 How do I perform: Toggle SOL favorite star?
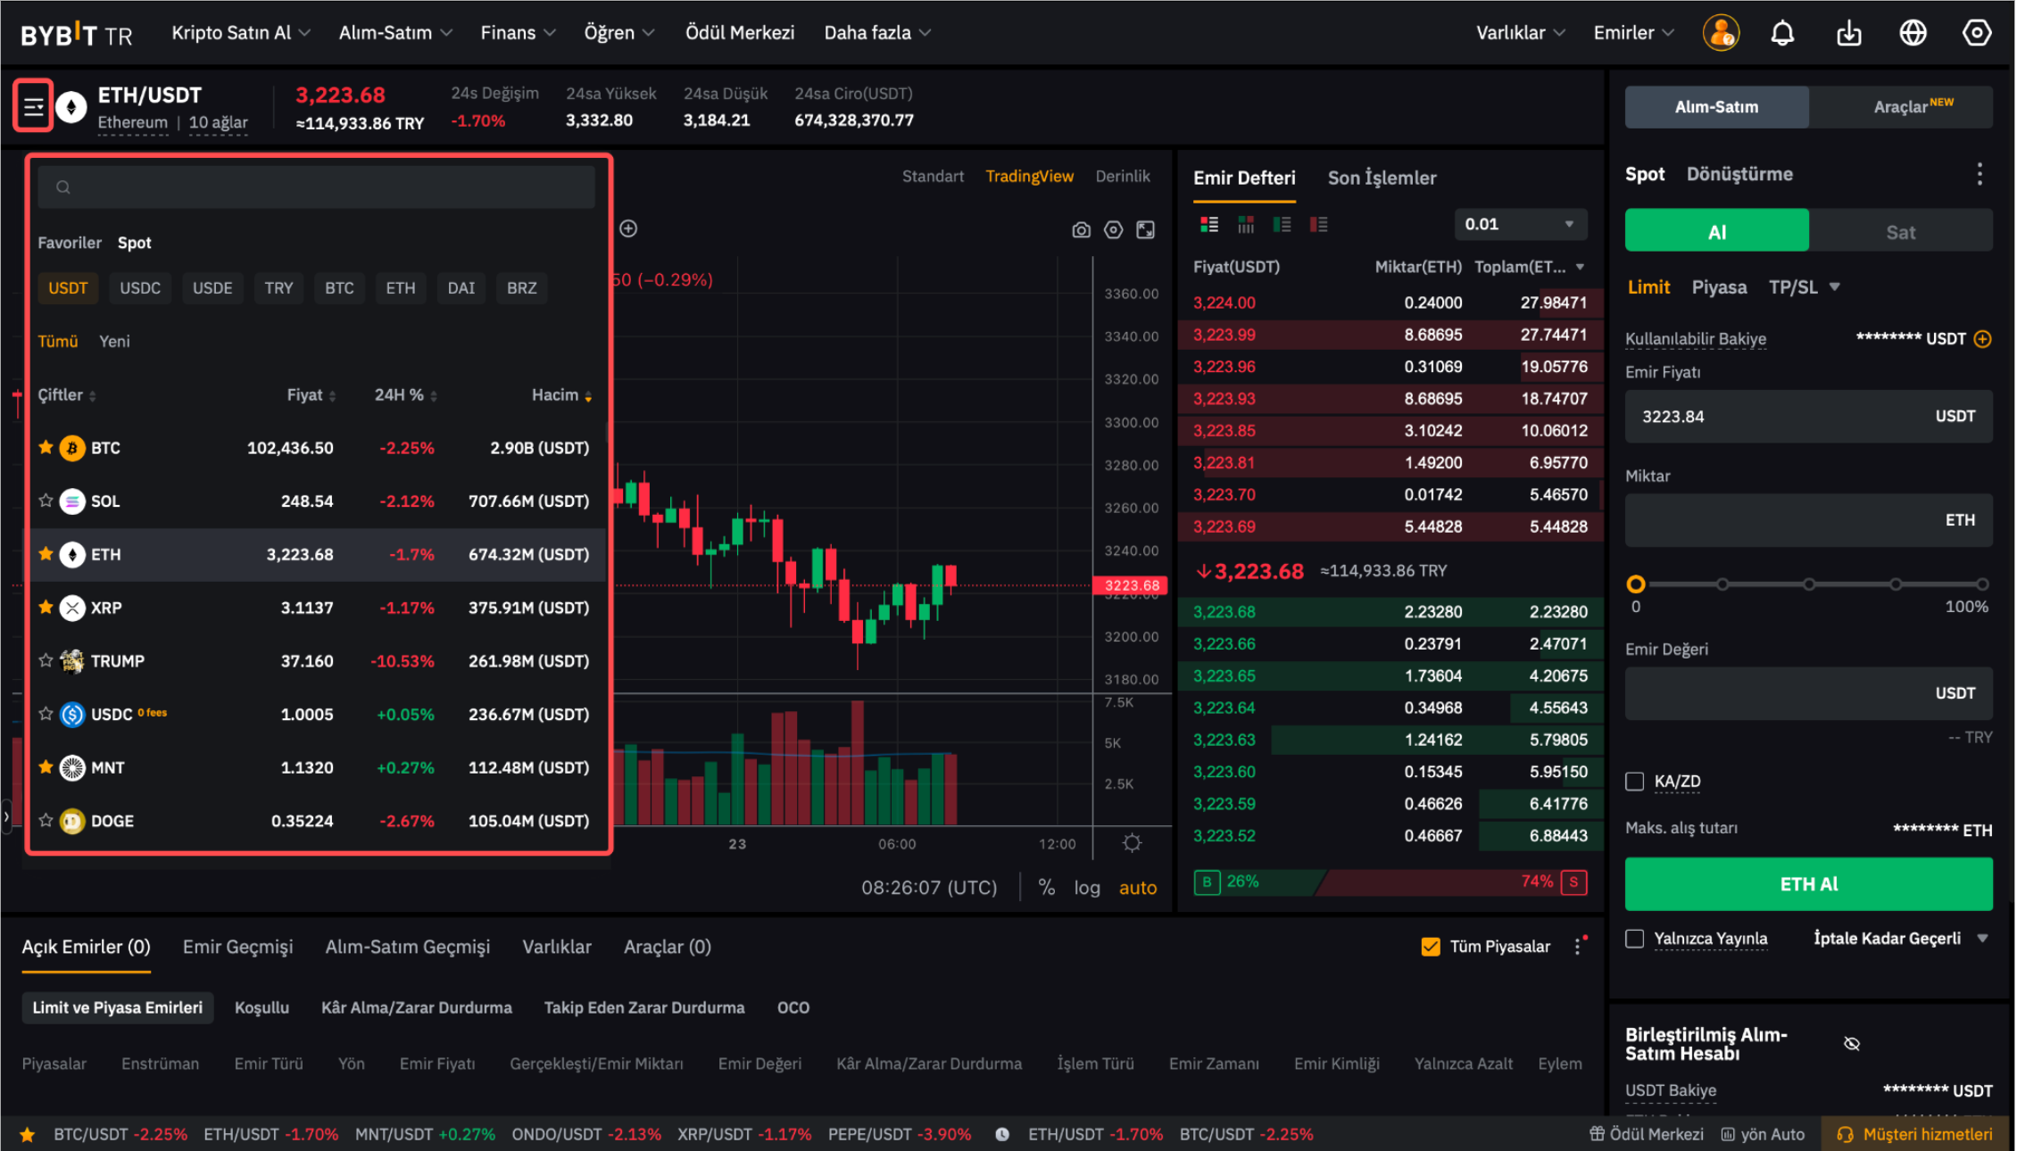[x=46, y=501]
